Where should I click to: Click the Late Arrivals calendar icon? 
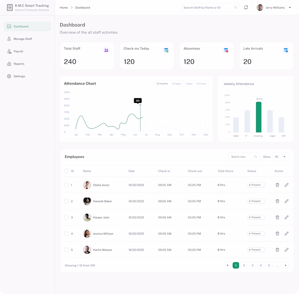(x=286, y=50)
